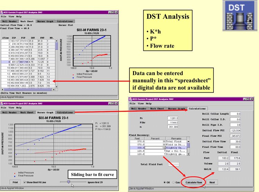Open View menu in Work Sheet window
Image resolution: width=259 pixels, height=192 pixels.
coord(11,17)
